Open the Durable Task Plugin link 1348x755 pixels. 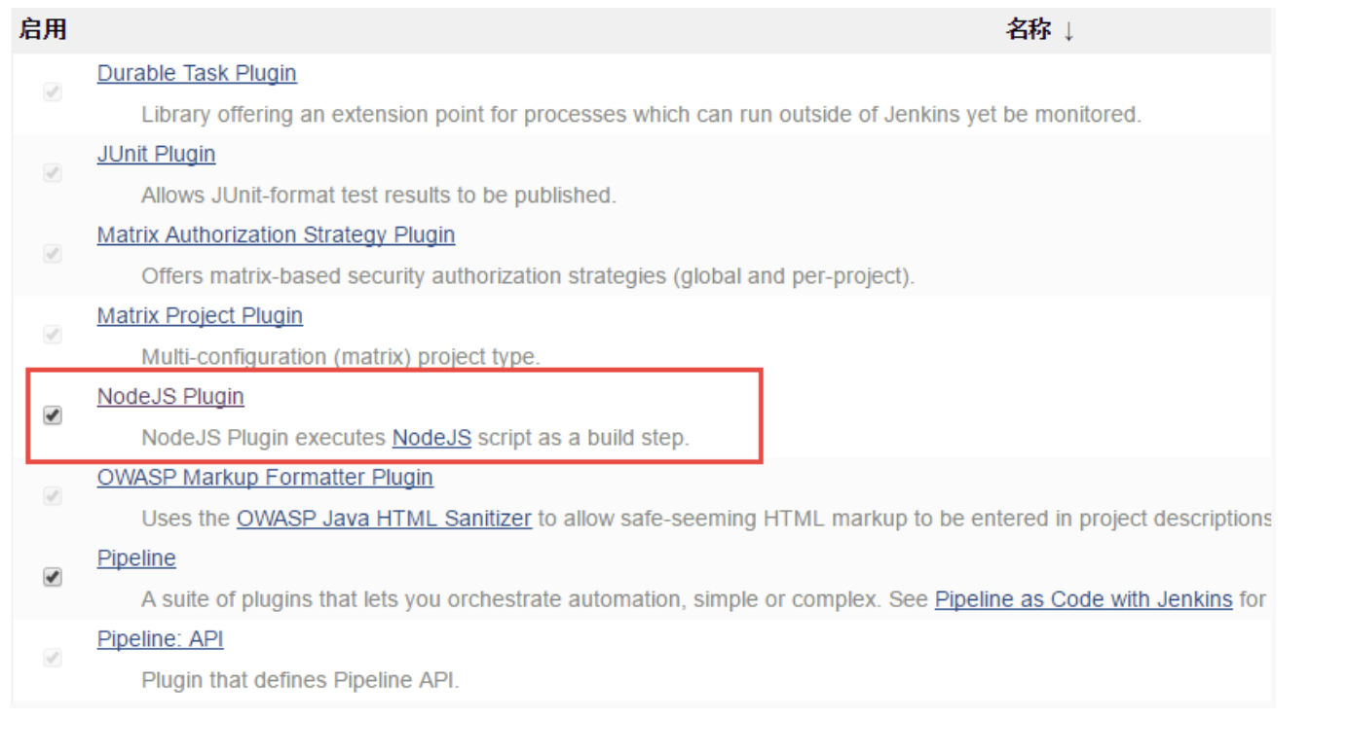click(197, 73)
